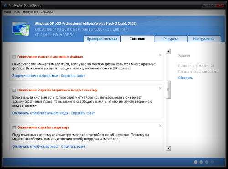Open the Вид menu
Image resolution: width=228 pixels, height=169 pixels.
tap(17, 12)
